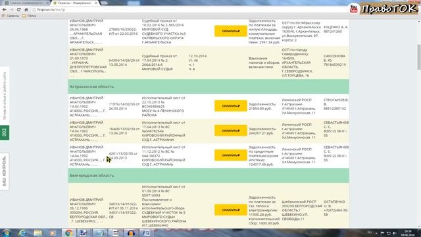This screenshot has height=237, width=421.
Task: Pay debt for Arkhangelsk row 27880/16/29022-ИП
Action: tap(231, 31)
